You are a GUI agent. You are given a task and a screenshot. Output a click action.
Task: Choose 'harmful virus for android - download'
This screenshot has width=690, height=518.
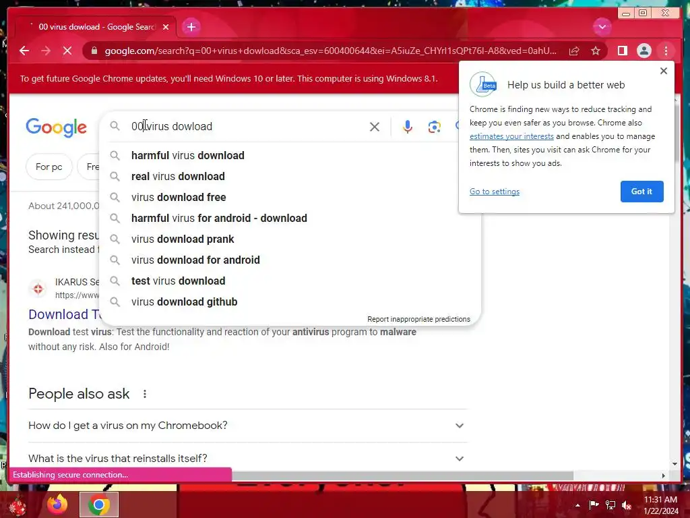pos(290,218)
